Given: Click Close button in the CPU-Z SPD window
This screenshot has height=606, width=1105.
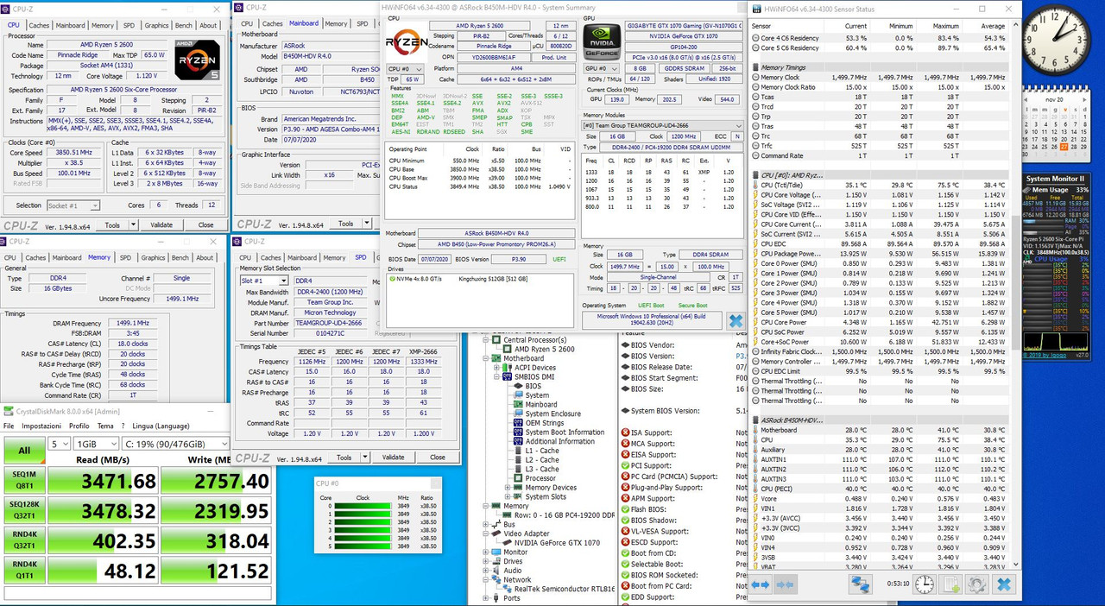Looking at the screenshot, I should (438, 457).
